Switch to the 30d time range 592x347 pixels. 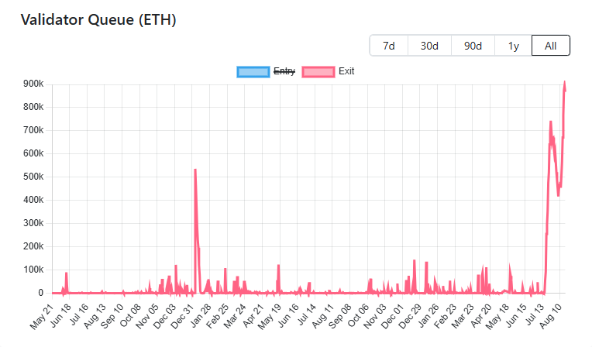tap(429, 46)
